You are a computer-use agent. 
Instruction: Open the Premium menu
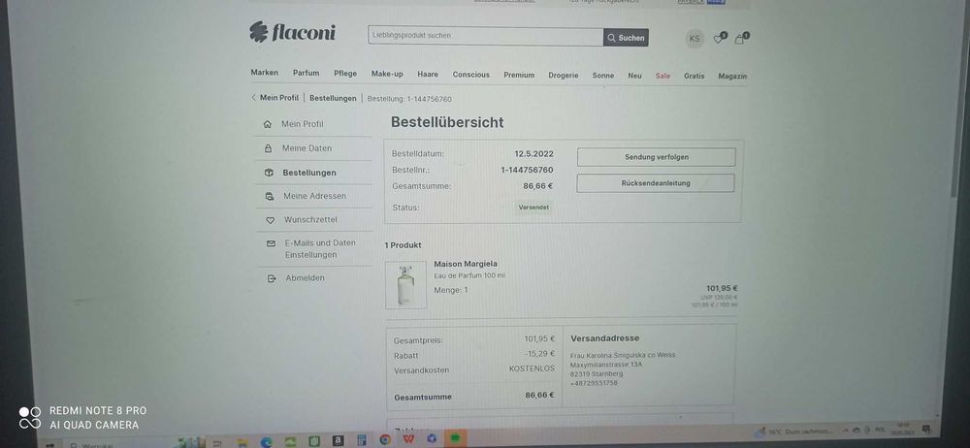(519, 75)
